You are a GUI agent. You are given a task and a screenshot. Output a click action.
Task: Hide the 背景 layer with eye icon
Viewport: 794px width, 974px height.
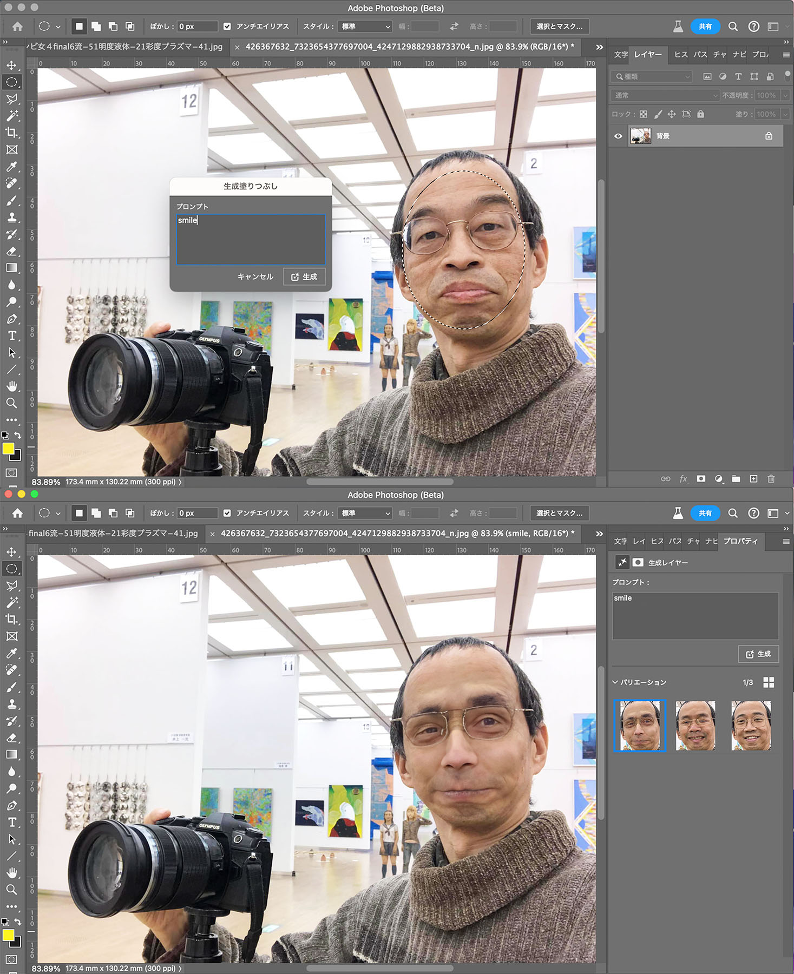click(618, 136)
